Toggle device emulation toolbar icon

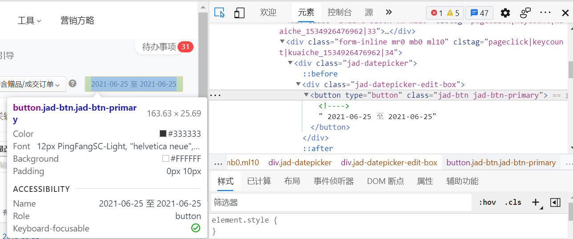239,12
